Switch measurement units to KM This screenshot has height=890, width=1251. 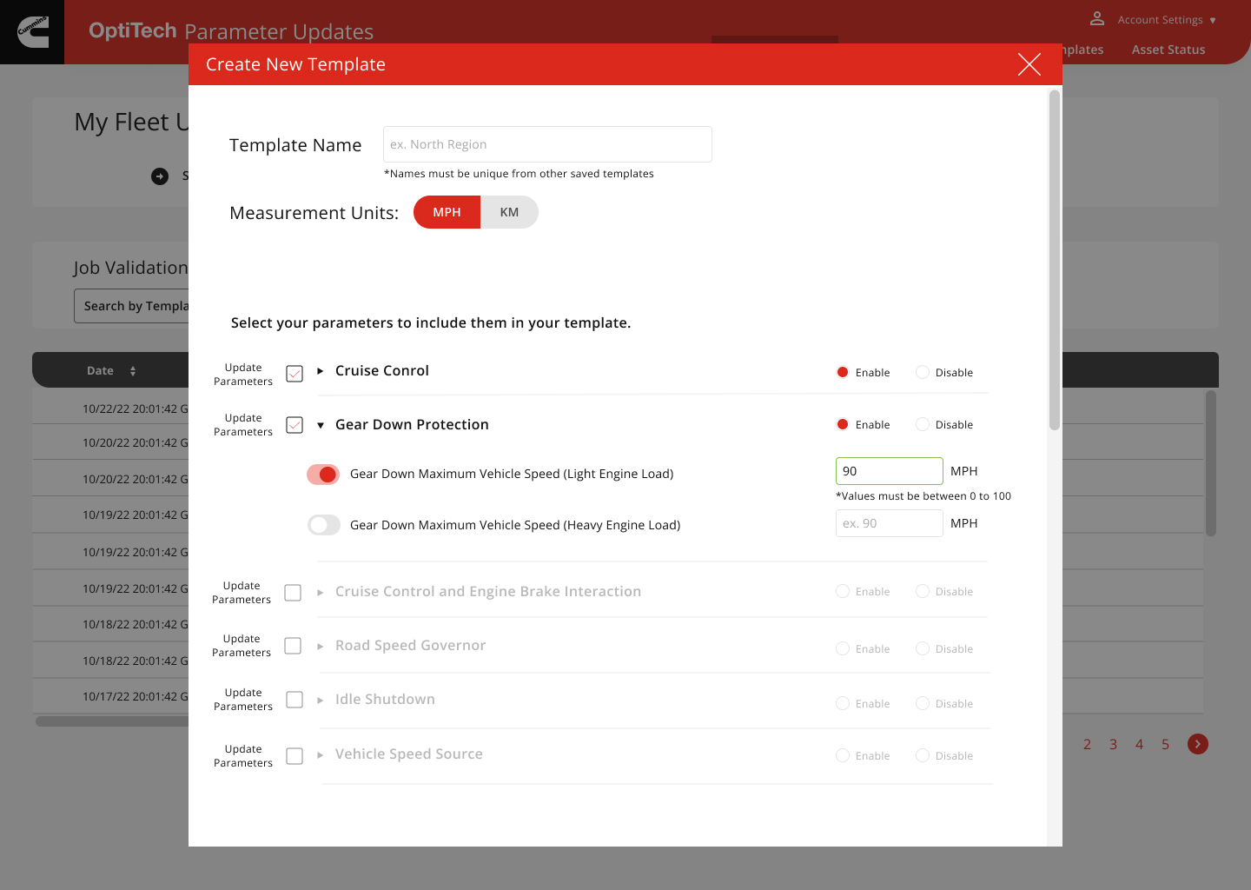click(509, 212)
